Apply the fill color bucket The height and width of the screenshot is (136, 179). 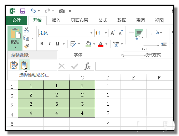point(88,44)
